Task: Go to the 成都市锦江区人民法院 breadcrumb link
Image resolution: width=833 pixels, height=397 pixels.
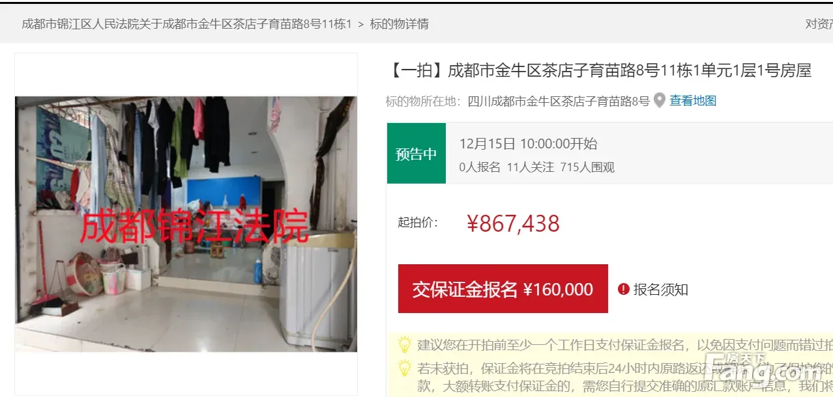Action: pyautogui.click(x=186, y=24)
